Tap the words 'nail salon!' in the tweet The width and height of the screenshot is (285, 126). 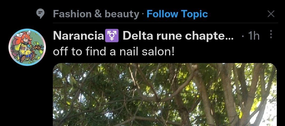147,52
